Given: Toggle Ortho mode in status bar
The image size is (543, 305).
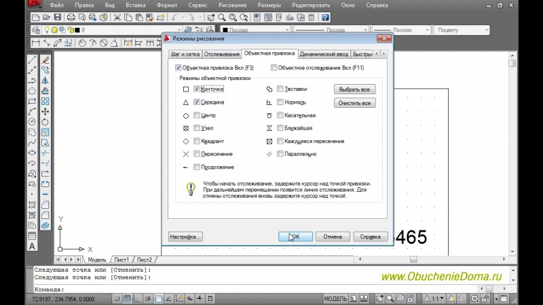Looking at the screenshot, I should point(138,298).
